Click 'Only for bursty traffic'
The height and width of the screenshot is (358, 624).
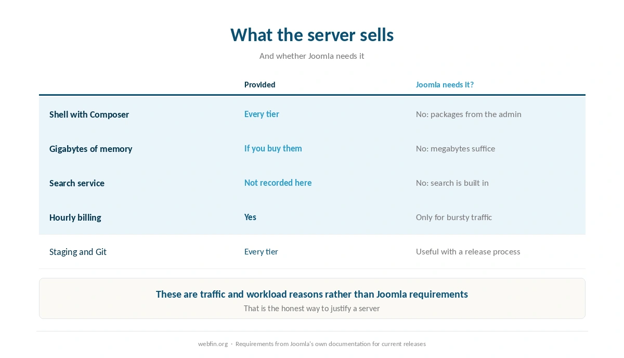point(454,217)
